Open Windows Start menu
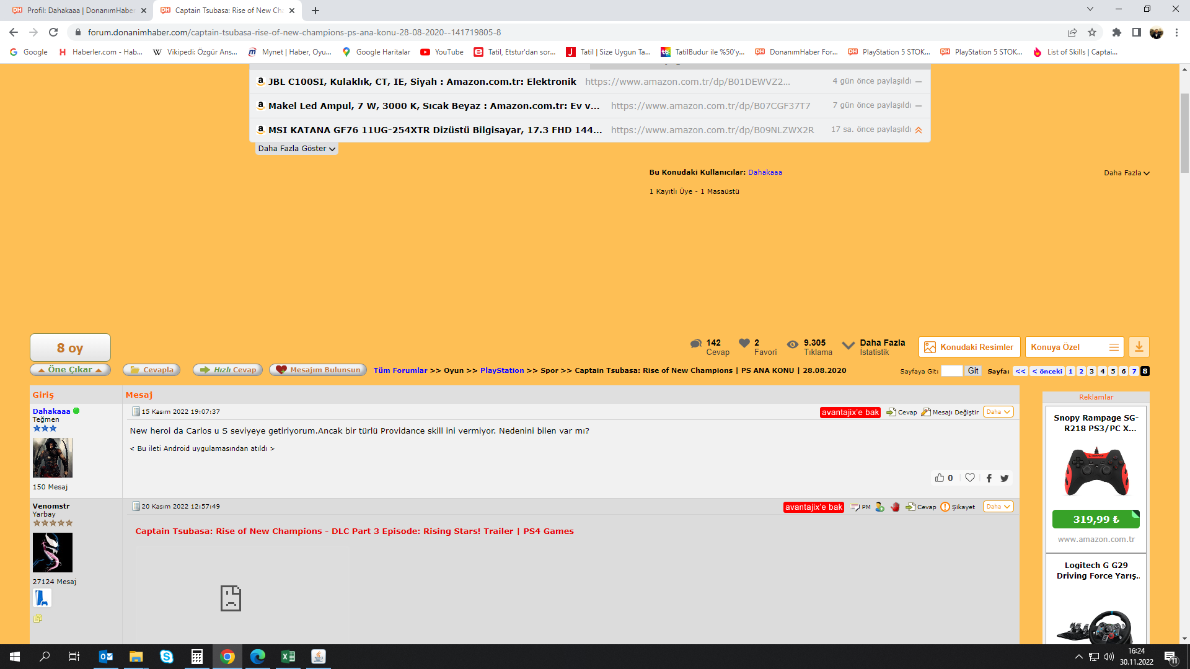This screenshot has height=669, width=1190. (15, 657)
